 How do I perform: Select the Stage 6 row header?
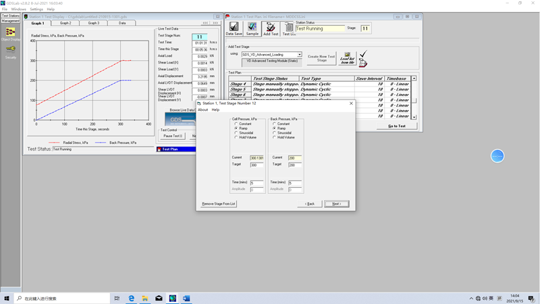click(x=239, y=95)
